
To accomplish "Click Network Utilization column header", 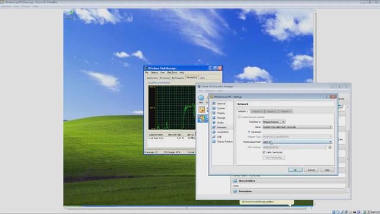I will [x=175, y=135].
